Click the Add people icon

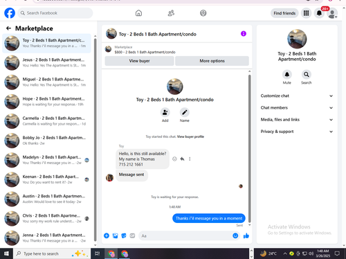pyautogui.click(x=165, y=112)
